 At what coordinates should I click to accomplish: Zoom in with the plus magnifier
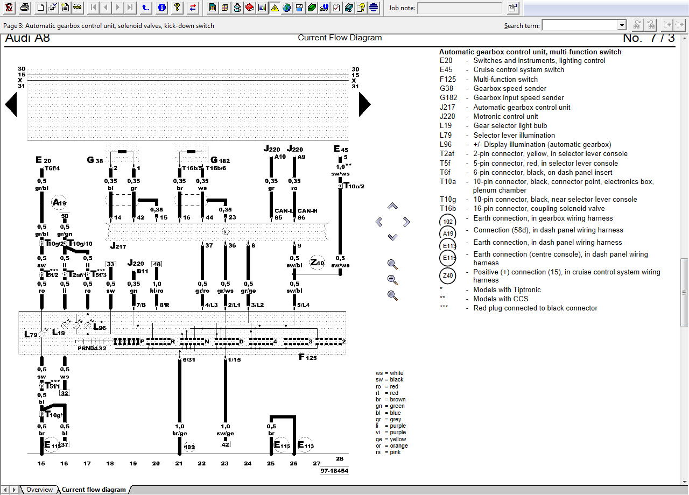tap(392, 280)
